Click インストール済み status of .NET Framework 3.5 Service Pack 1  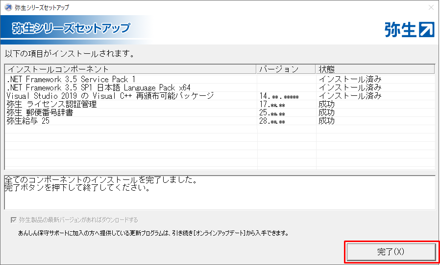point(350,79)
